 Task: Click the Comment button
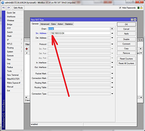coord(126,44)
